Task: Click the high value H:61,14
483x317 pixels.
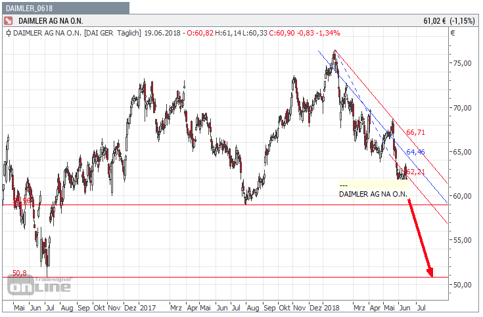Action: [x=227, y=33]
